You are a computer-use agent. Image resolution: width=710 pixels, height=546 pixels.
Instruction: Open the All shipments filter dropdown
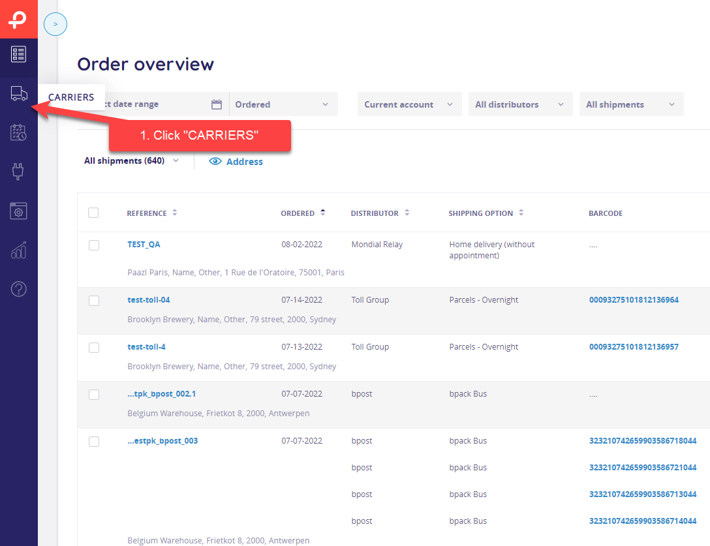point(631,104)
